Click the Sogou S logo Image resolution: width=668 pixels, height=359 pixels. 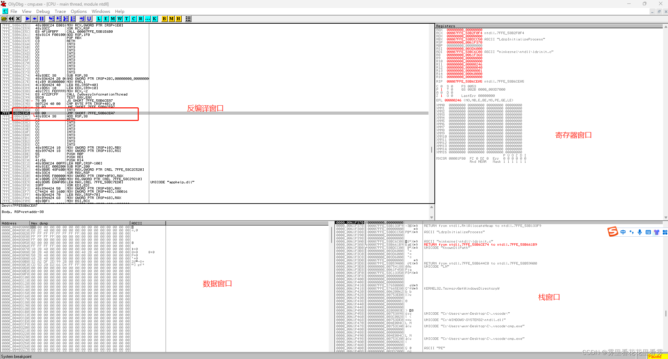[x=613, y=232]
